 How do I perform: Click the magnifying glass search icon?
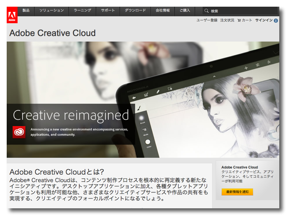point(206,11)
